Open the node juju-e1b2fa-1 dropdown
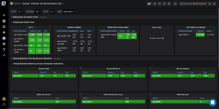219x109 pixels. [69, 12]
